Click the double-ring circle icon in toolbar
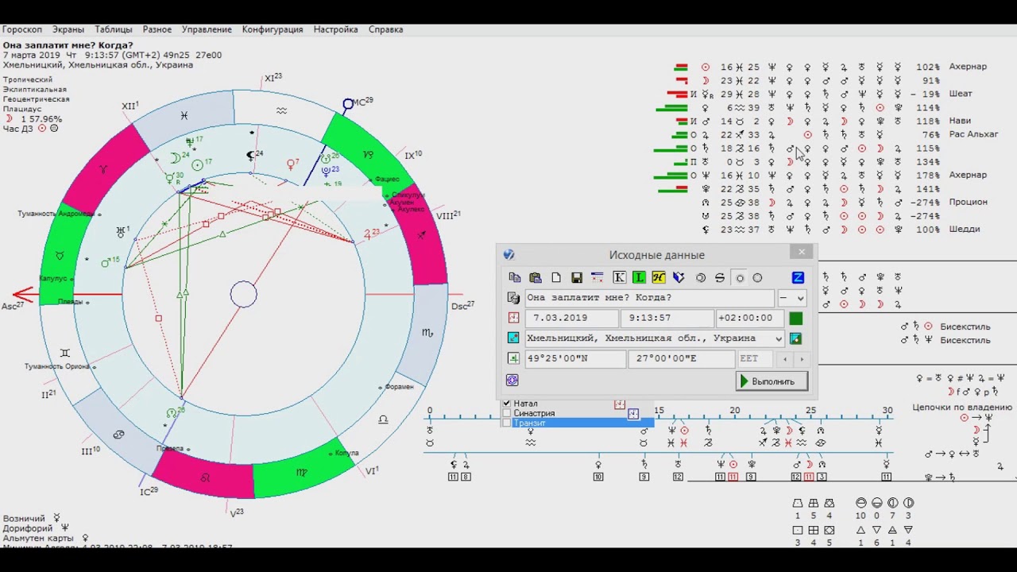1017x572 pixels. coord(701,277)
